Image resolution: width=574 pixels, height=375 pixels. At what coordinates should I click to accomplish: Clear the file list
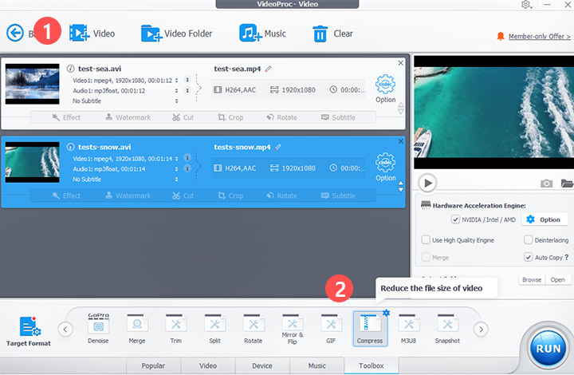coord(332,34)
